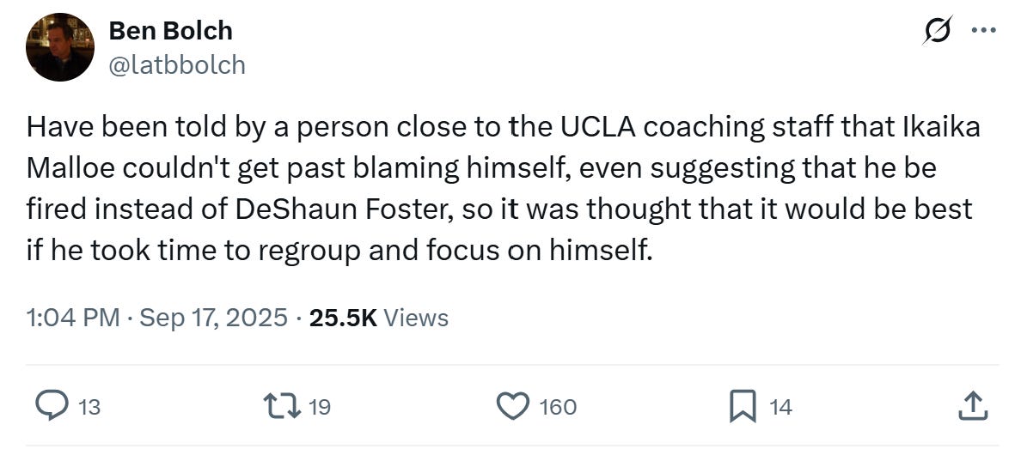Open the three-dot more options menu
1021x455 pixels.
click(983, 30)
